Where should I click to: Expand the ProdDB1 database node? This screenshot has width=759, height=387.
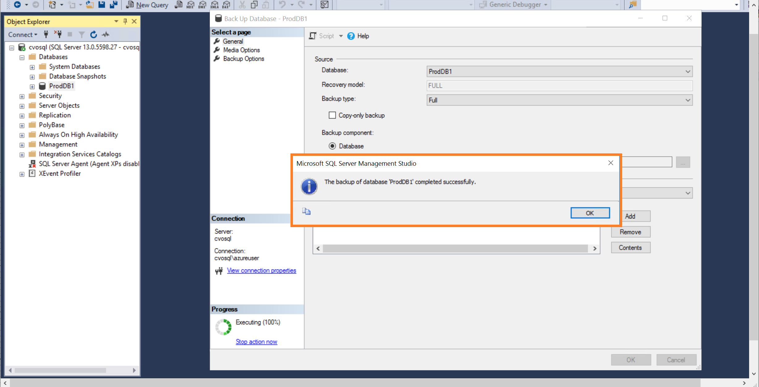pyautogui.click(x=32, y=86)
